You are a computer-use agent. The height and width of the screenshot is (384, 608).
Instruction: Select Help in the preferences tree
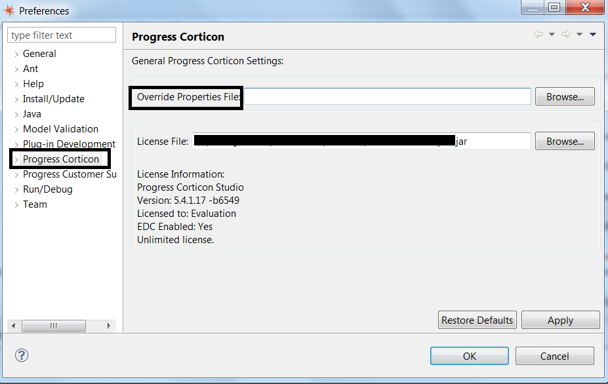point(33,84)
